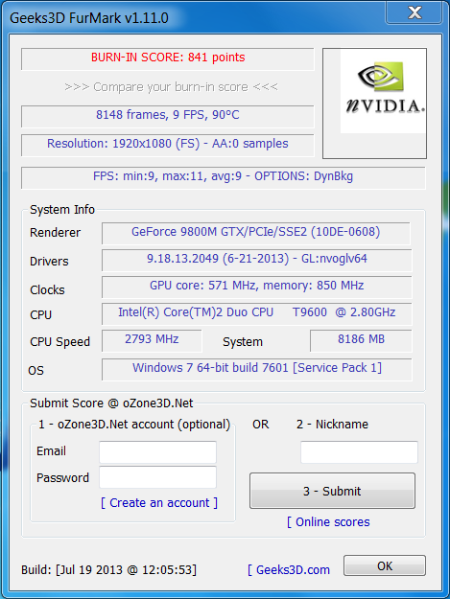Focus the Email input field
This screenshot has height=599, width=450.
(158, 452)
